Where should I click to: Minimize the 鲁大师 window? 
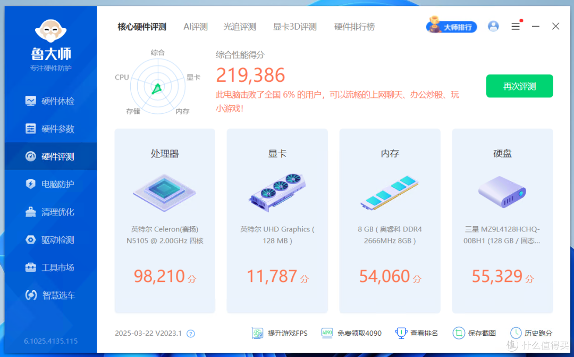pos(536,27)
